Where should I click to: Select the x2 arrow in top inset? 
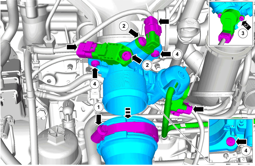(x=246, y=25)
